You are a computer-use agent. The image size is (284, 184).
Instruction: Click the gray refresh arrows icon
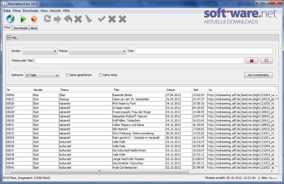click(47, 19)
